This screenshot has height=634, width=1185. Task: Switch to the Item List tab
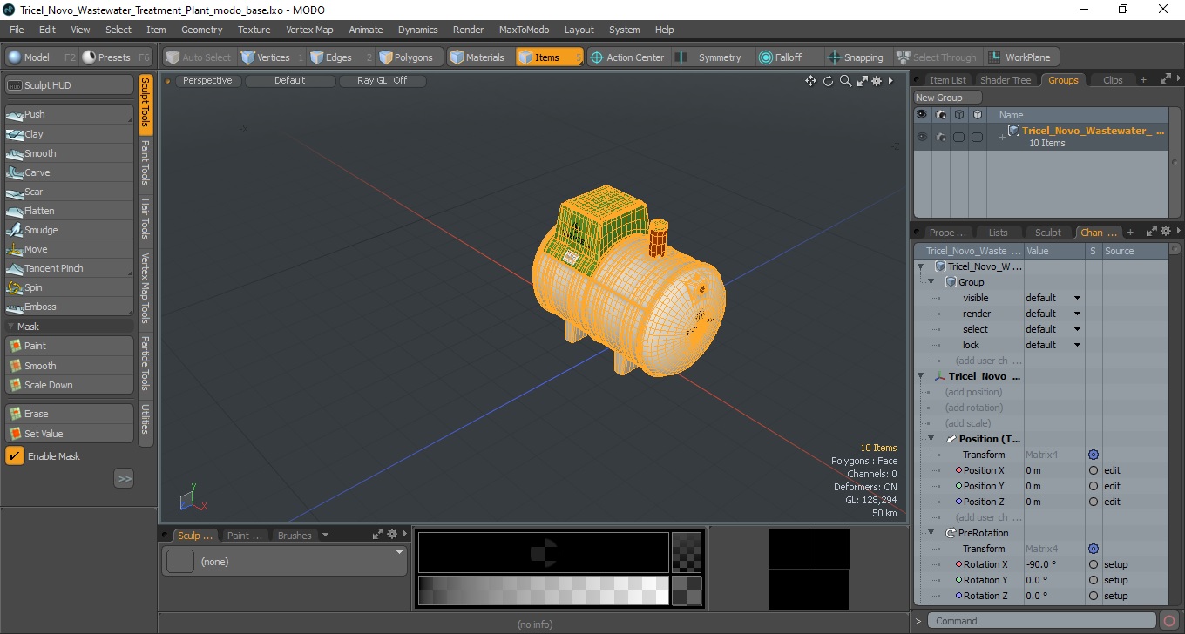tap(946, 80)
